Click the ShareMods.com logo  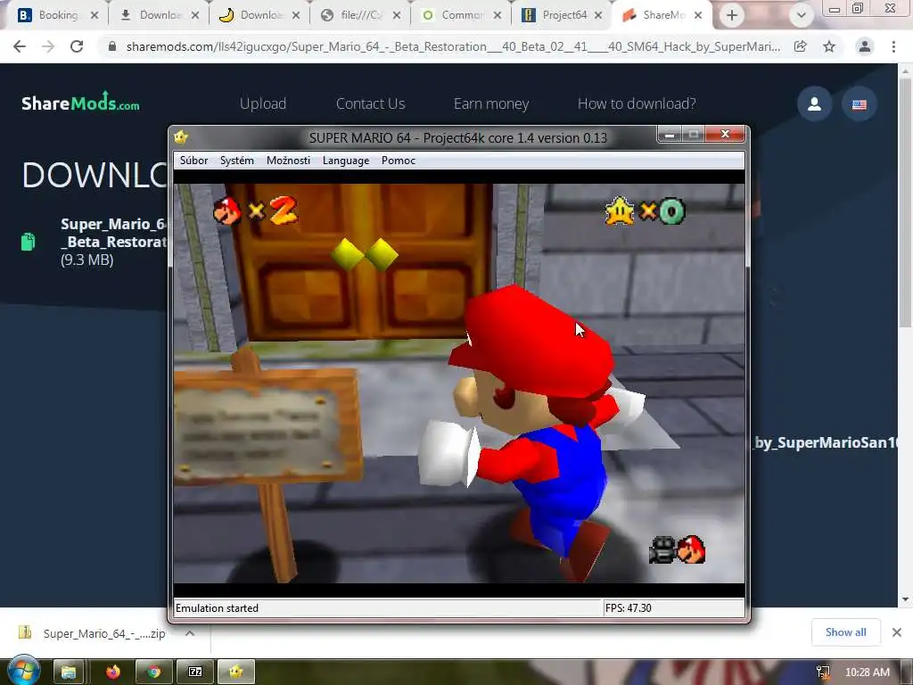(80, 103)
